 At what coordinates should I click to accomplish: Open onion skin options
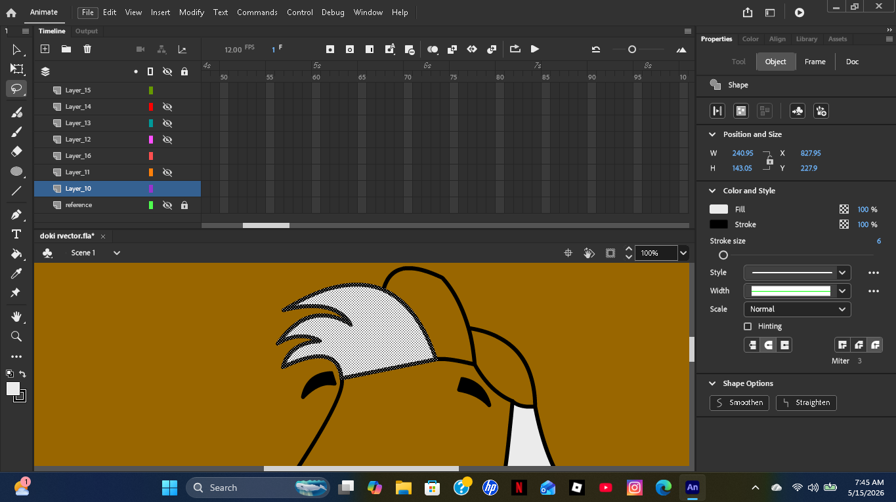(x=433, y=49)
